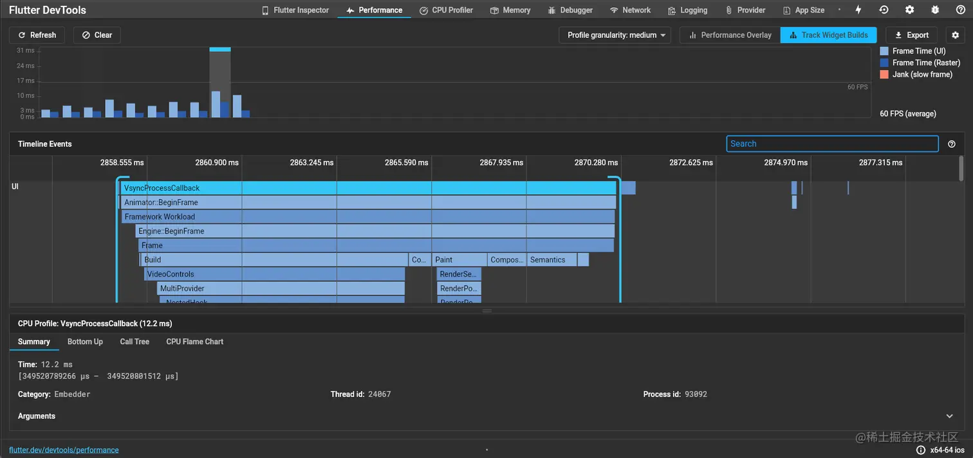Select the Performance tab
The width and height of the screenshot is (973, 458).
(x=374, y=10)
